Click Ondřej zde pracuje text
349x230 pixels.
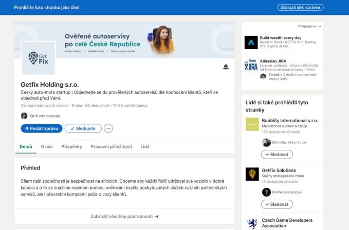tap(287, 192)
